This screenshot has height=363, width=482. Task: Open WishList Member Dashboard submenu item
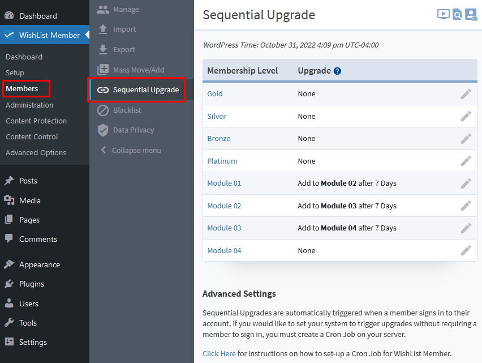click(24, 57)
